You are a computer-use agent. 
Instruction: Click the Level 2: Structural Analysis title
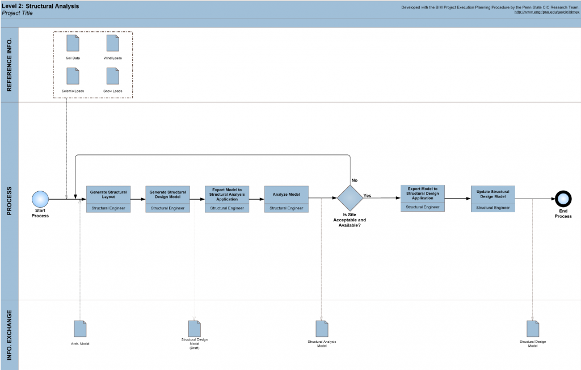[41, 6]
